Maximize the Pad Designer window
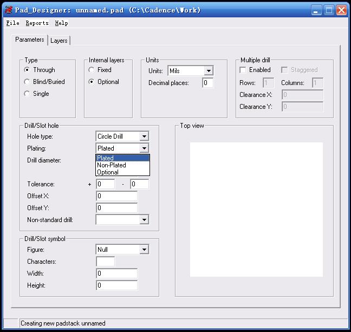Viewport: 351px width, 332px height. pyautogui.click(x=329, y=10)
